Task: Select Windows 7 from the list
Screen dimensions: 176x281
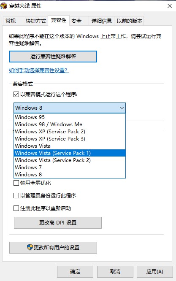Action: [x=70, y=167]
